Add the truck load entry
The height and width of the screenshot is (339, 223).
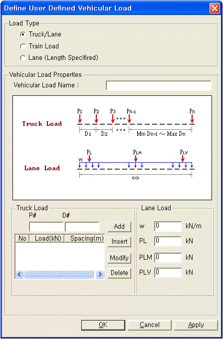[x=119, y=227]
